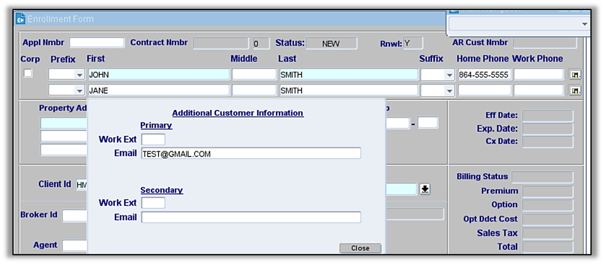Expand the Suffix dropdown on second row
The width and height of the screenshot is (604, 264).
coord(449,91)
